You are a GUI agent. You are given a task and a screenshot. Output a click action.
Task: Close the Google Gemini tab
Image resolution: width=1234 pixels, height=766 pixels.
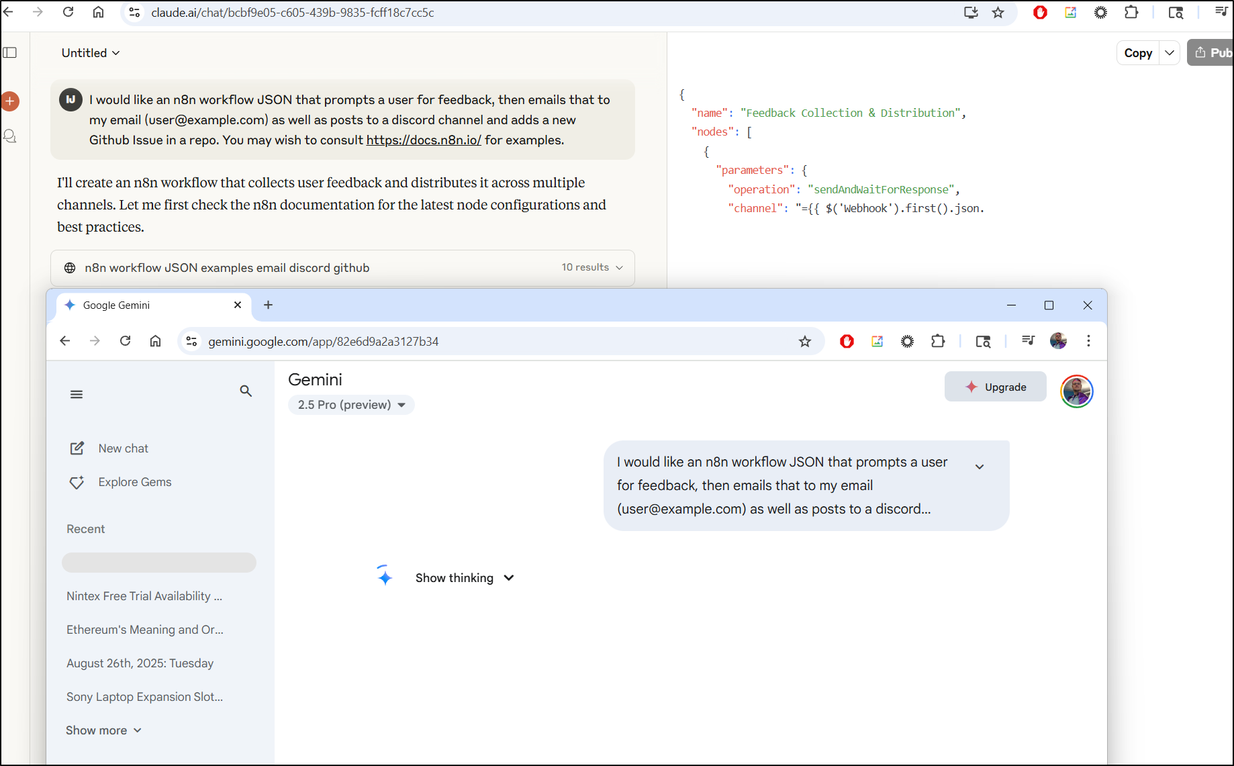pos(237,305)
